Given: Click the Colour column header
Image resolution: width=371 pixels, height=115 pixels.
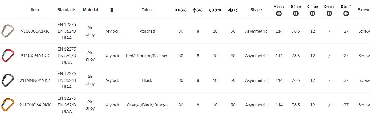Looking at the screenshot, I should [x=147, y=10].
